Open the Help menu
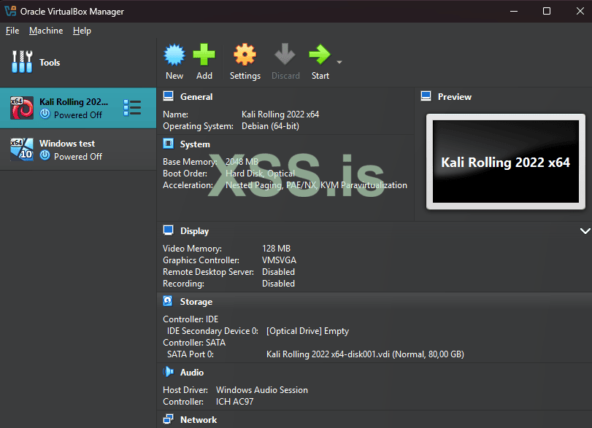Image resolution: width=592 pixels, height=428 pixels. coord(82,31)
